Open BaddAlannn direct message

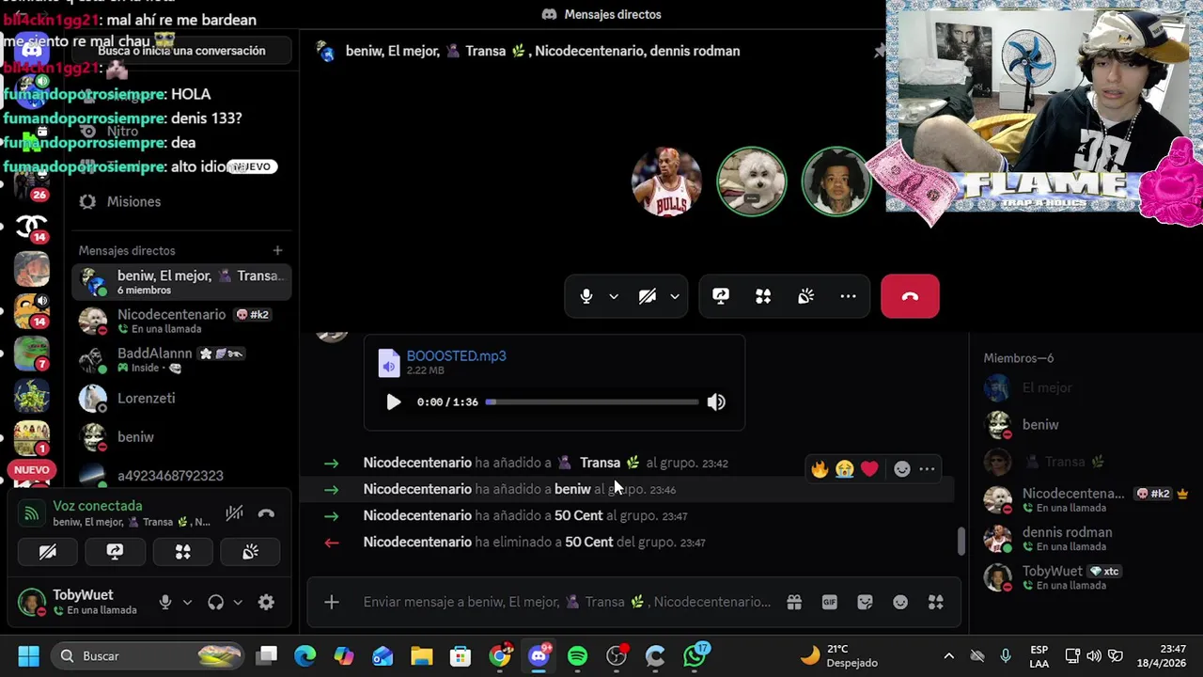pos(181,359)
